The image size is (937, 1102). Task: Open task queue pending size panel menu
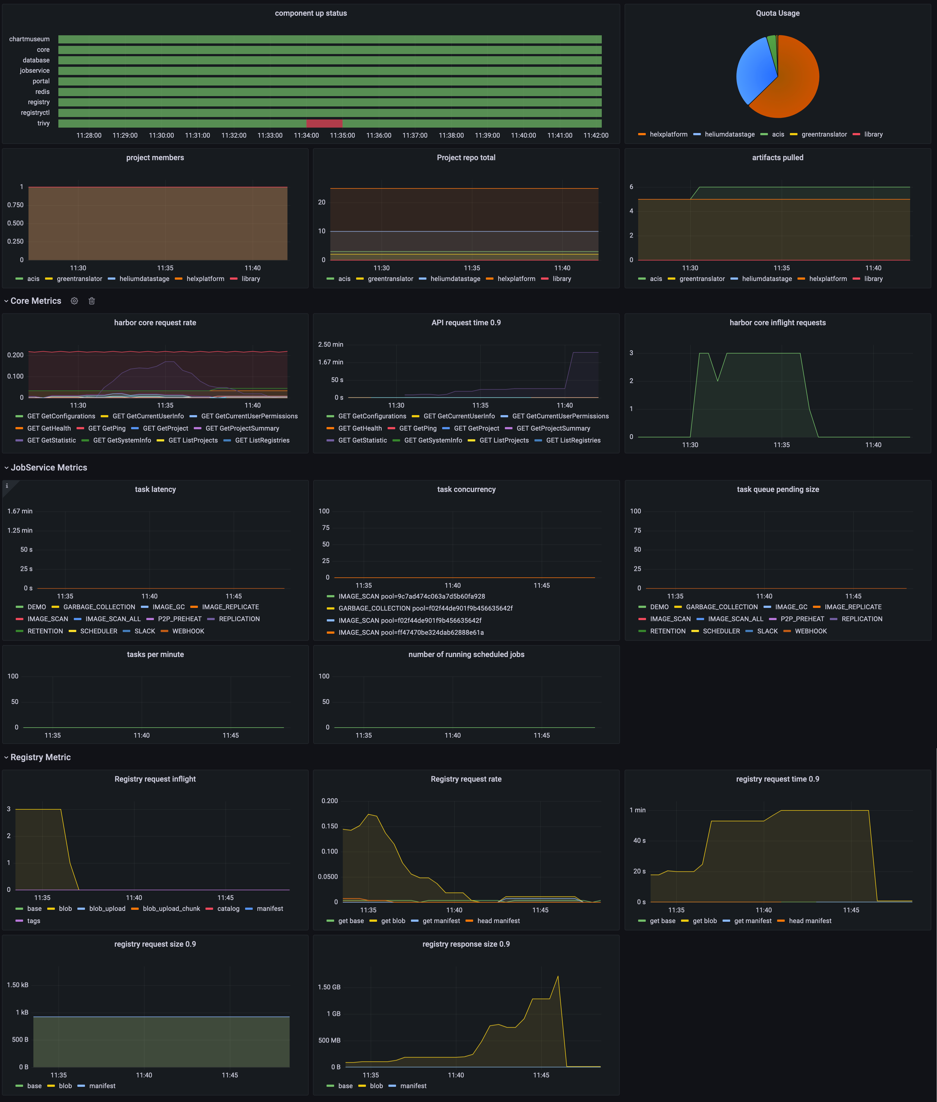tap(778, 489)
